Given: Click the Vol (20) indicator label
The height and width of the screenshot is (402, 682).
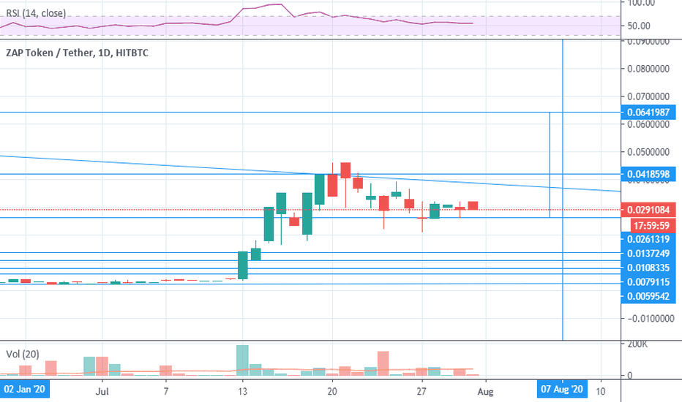Looking at the screenshot, I should pos(23,354).
